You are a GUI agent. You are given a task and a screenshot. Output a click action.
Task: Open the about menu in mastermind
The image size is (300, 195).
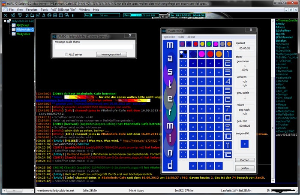[x=191, y=37]
